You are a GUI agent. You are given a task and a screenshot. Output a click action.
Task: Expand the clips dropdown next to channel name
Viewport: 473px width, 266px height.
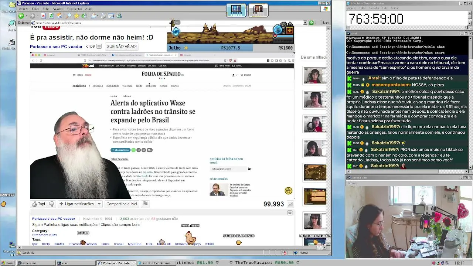coord(99,47)
